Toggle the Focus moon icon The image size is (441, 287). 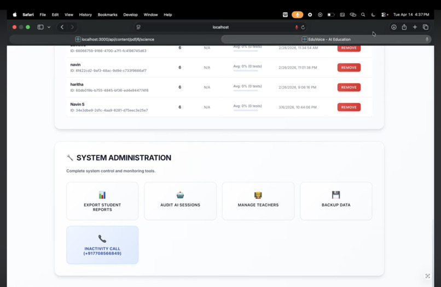point(373,15)
